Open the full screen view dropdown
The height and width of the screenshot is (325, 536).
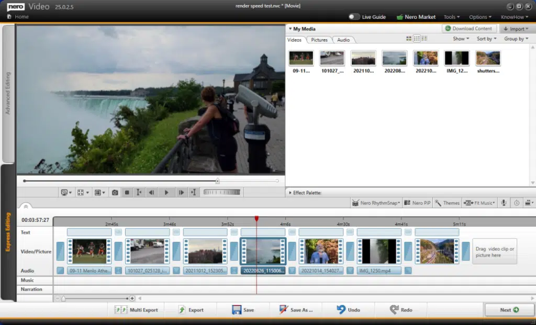(83, 193)
